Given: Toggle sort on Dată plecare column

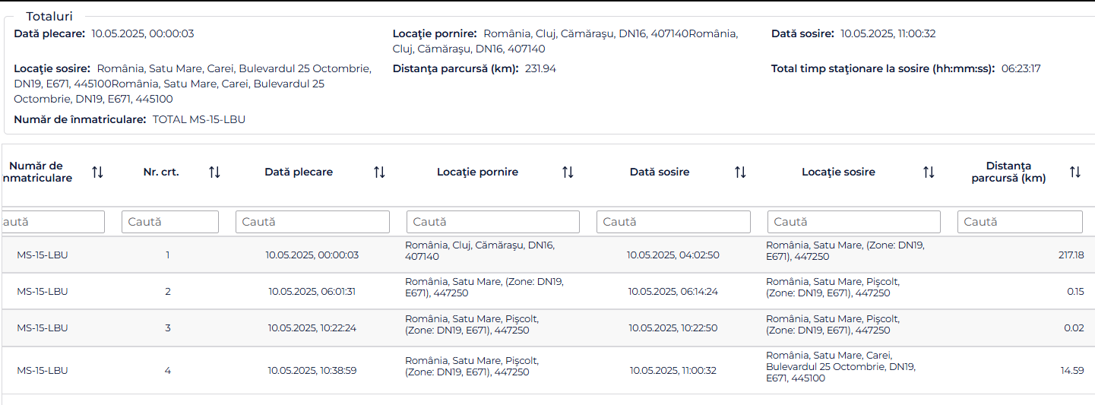Looking at the screenshot, I should 379,172.
